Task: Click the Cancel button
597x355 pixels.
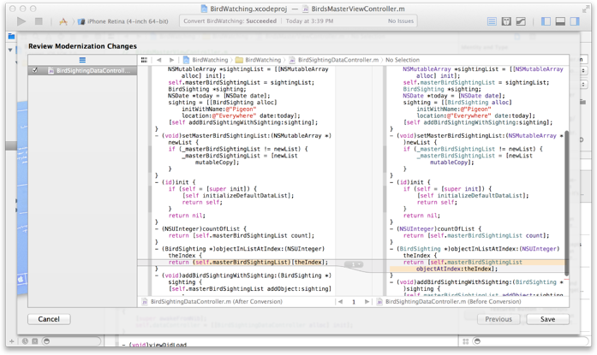Action: 49,319
